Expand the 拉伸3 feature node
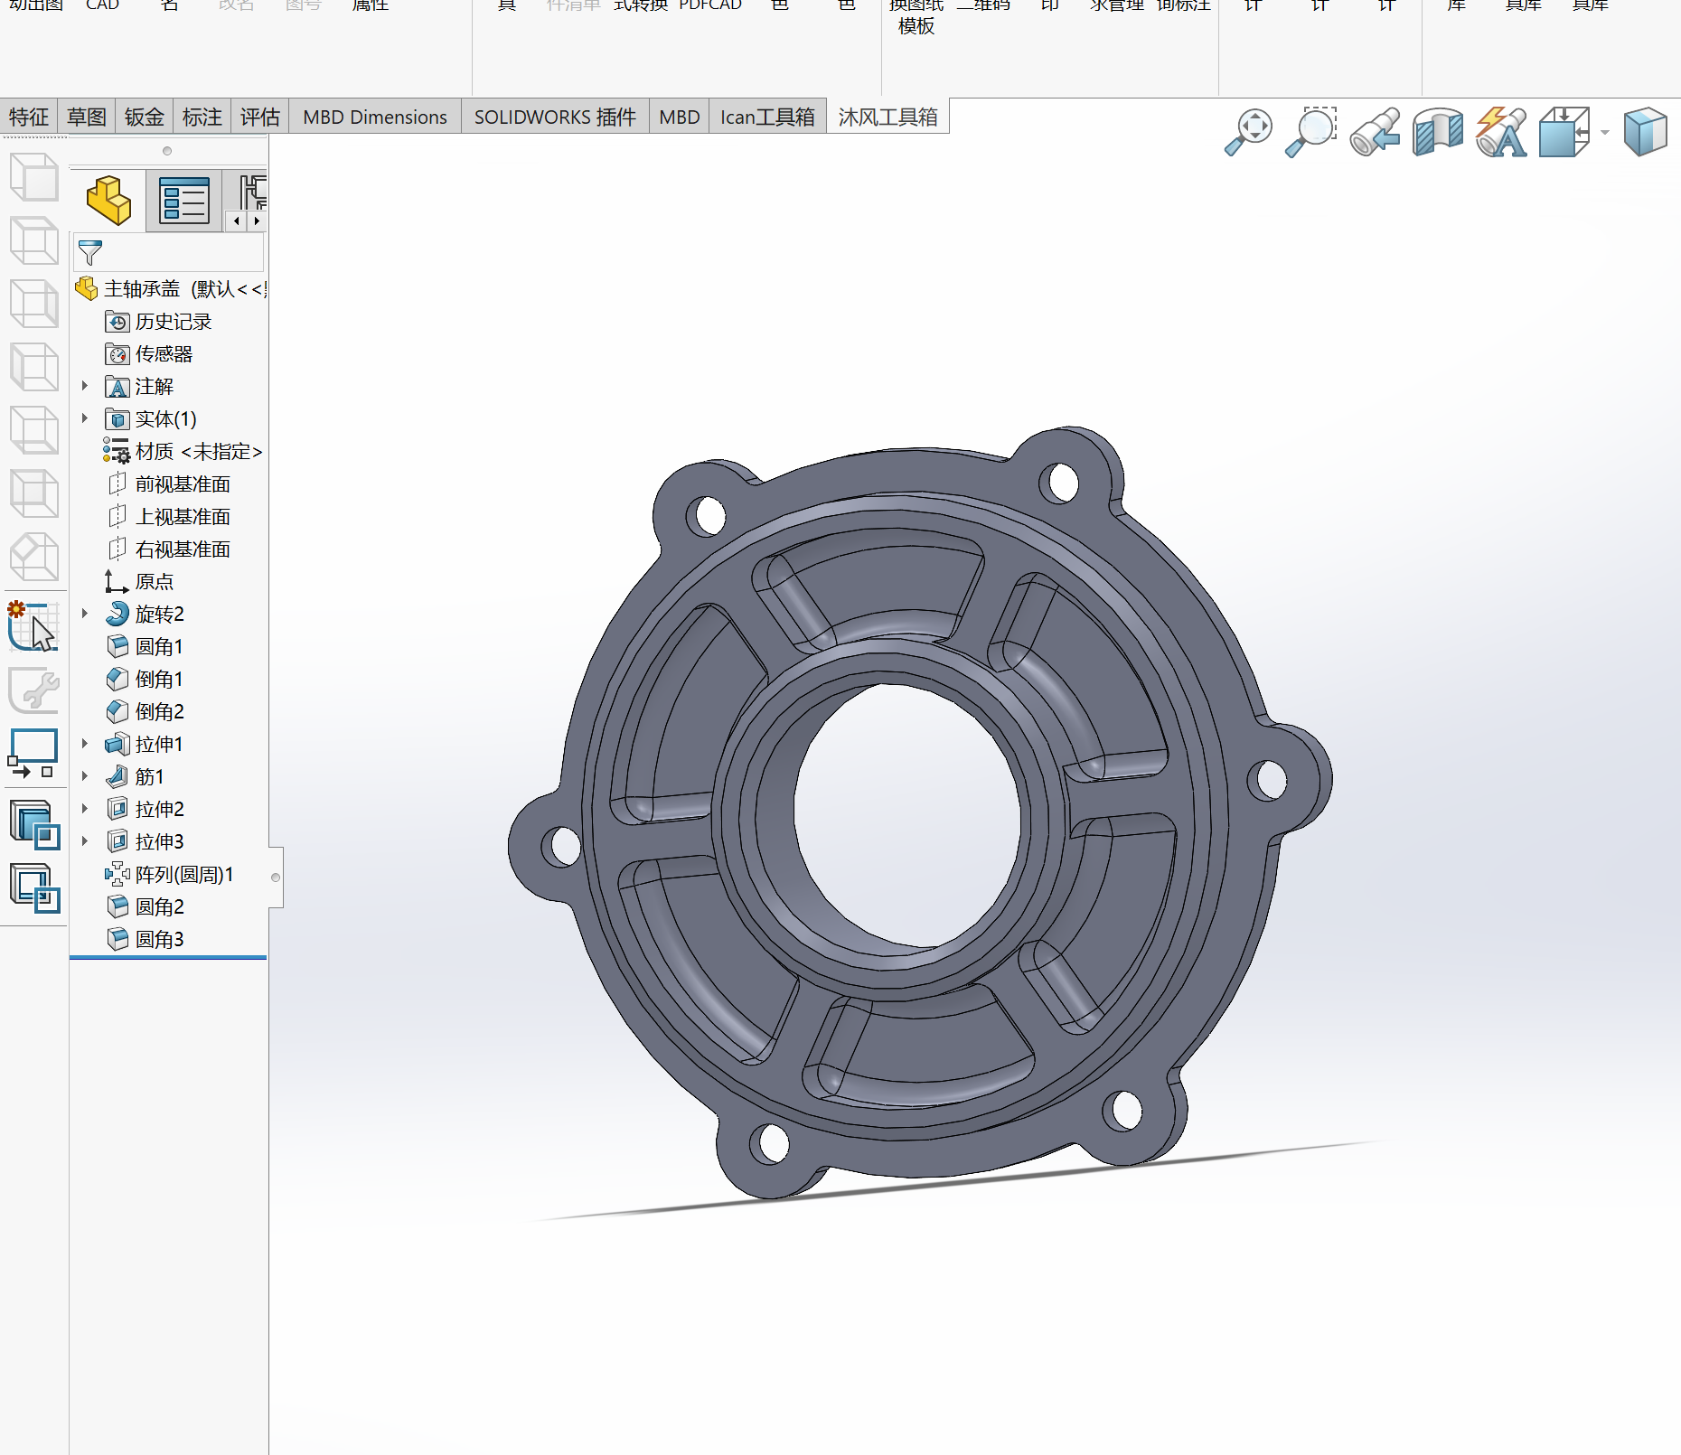The image size is (1681, 1455). click(85, 841)
